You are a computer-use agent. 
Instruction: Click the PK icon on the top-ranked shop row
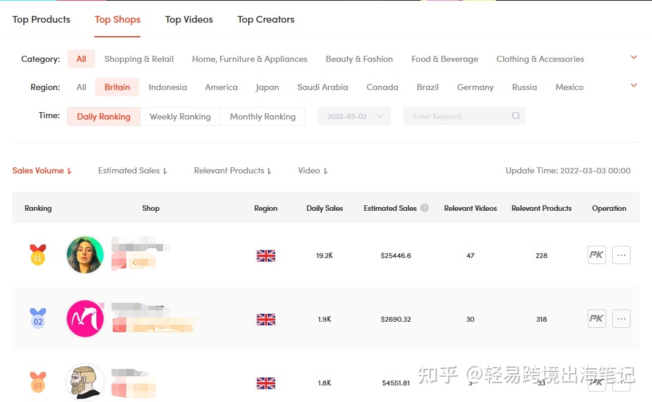(596, 255)
